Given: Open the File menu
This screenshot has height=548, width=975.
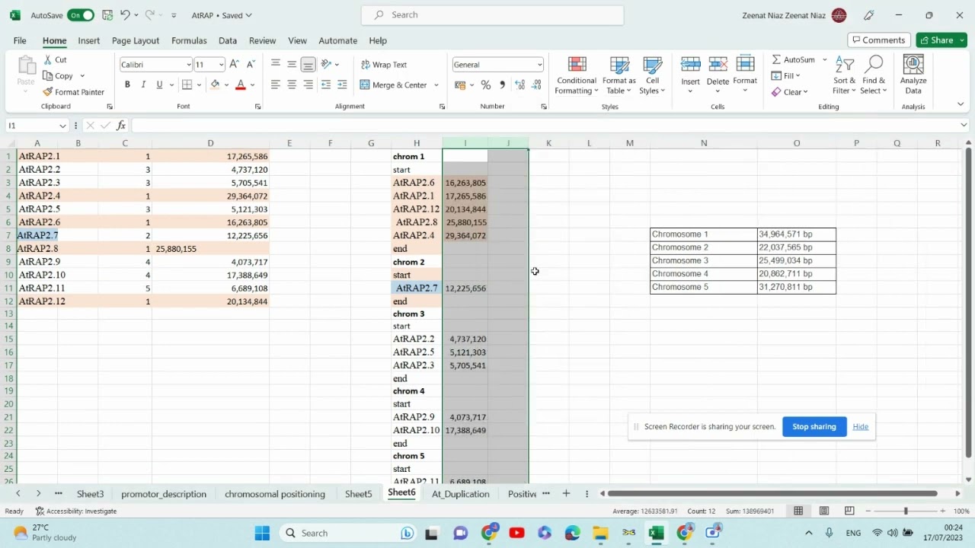Looking at the screenshot, I should [20, 40].
